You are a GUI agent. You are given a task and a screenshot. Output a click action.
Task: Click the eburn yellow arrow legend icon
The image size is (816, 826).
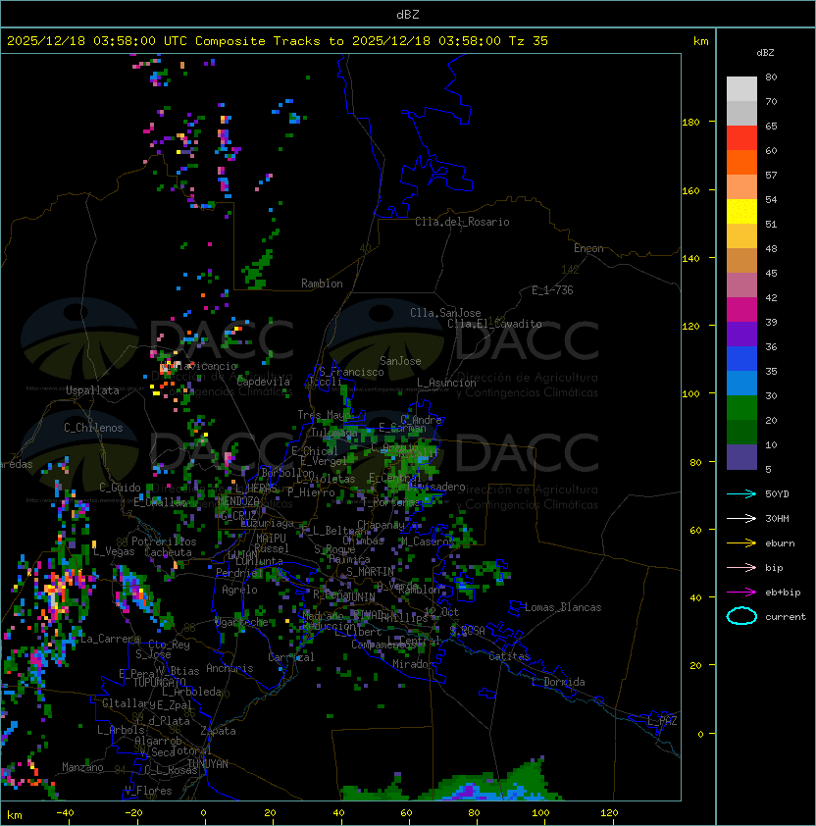[741, 543]
